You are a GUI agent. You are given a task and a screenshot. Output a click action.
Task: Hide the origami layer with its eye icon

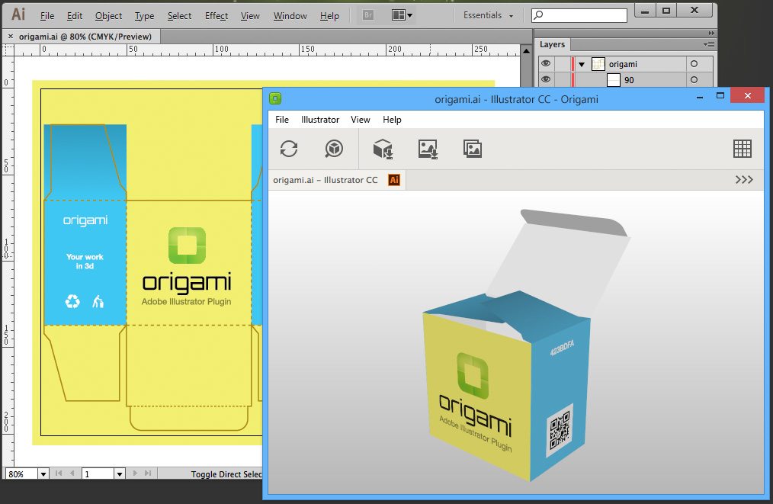point(546,63)
